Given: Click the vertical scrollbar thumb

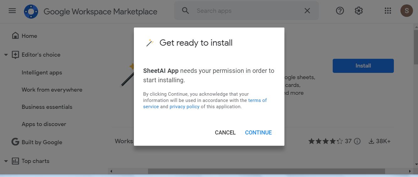Looking at the screenshot, I should [416, 47].
